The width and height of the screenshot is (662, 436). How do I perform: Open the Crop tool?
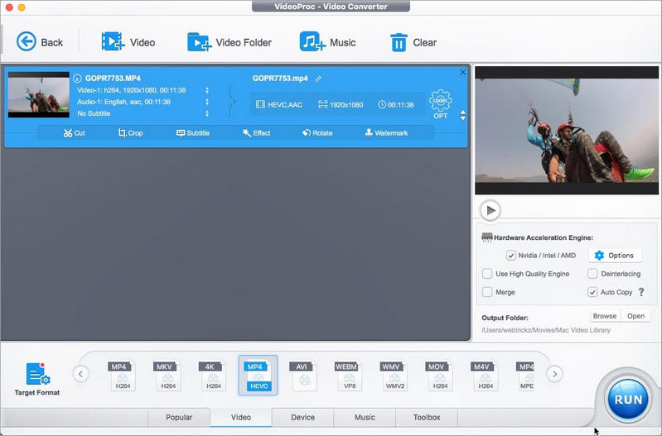pyautogui.click(x=123, y=132)
